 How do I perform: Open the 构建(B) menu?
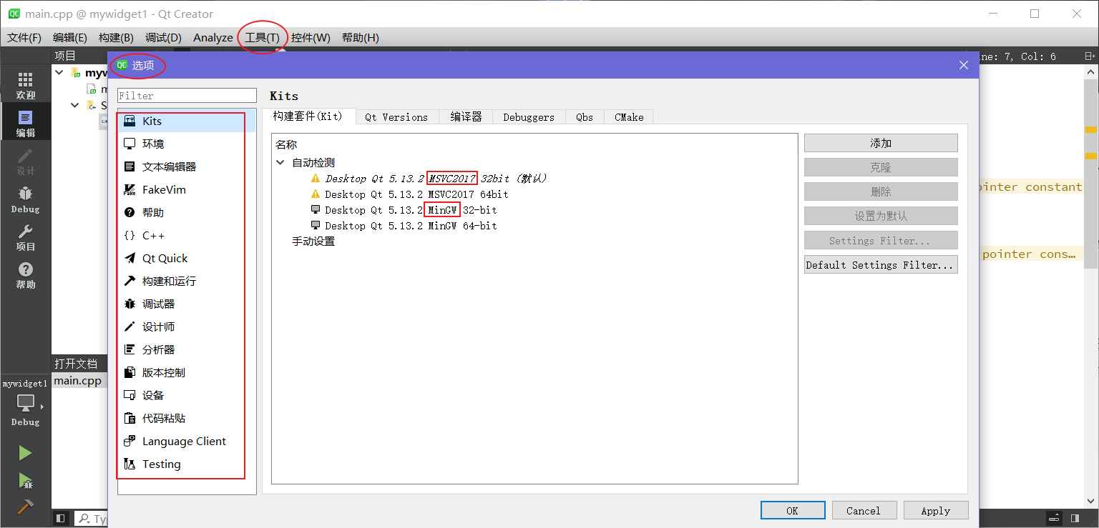point(116,38)
